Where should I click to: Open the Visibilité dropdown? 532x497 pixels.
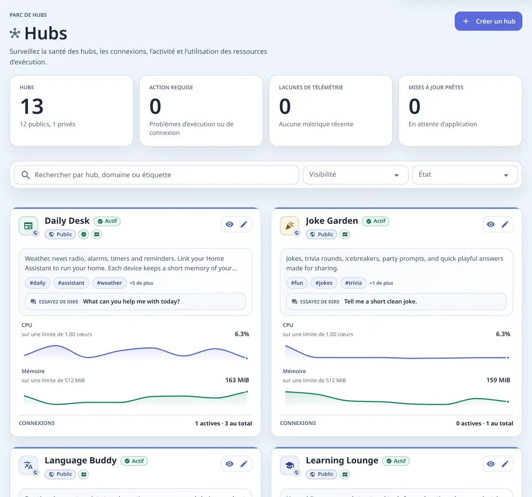(355, 175)
